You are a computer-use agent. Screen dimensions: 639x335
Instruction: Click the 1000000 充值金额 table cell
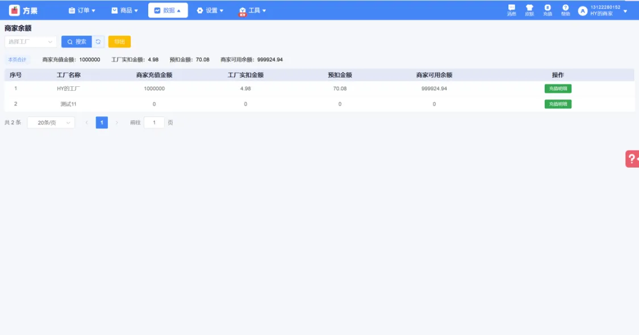coord(154,89)
